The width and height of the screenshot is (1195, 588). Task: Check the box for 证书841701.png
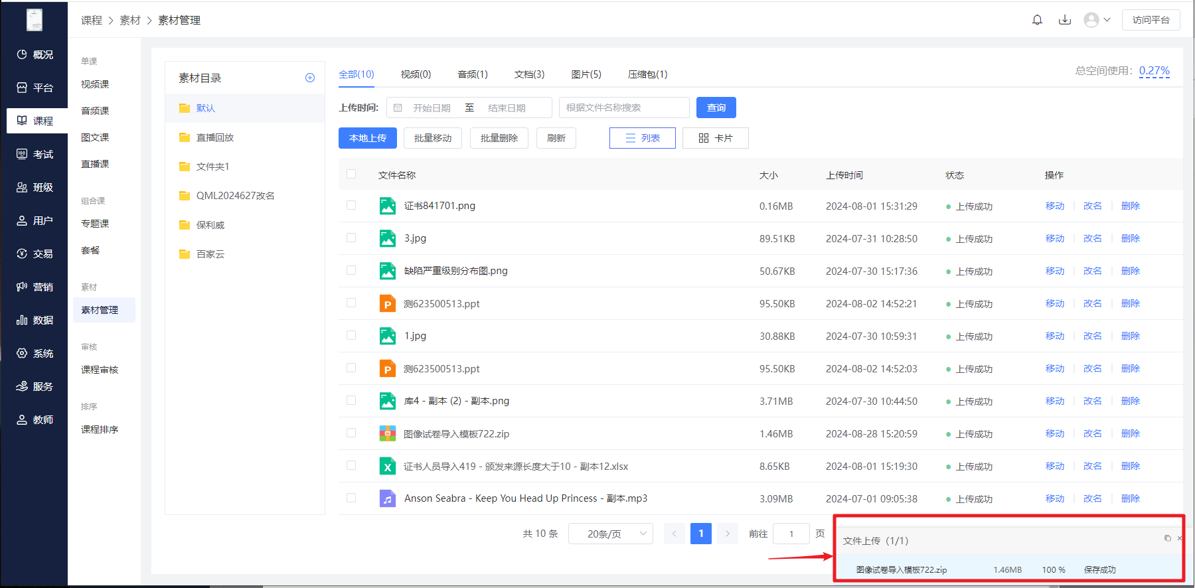351,205
